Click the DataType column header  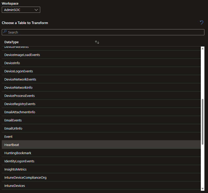click(x=12, y=42)
